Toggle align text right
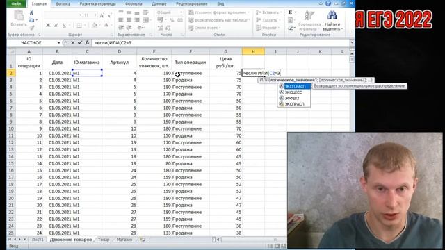 137,20
